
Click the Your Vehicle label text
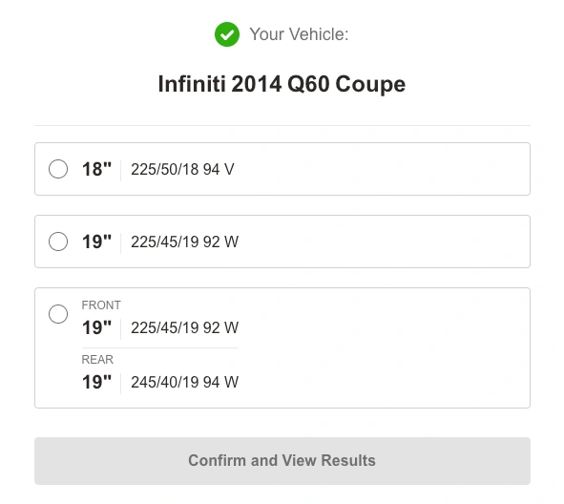[x=300, y=34]
